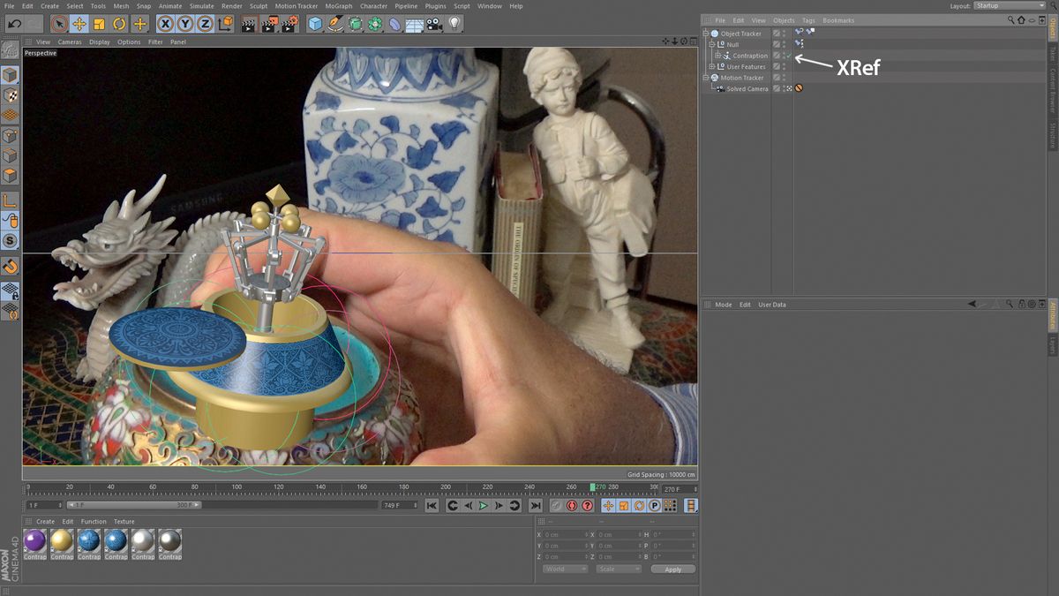Toggle visibility dots next to Null object

[x=784, y=43]
